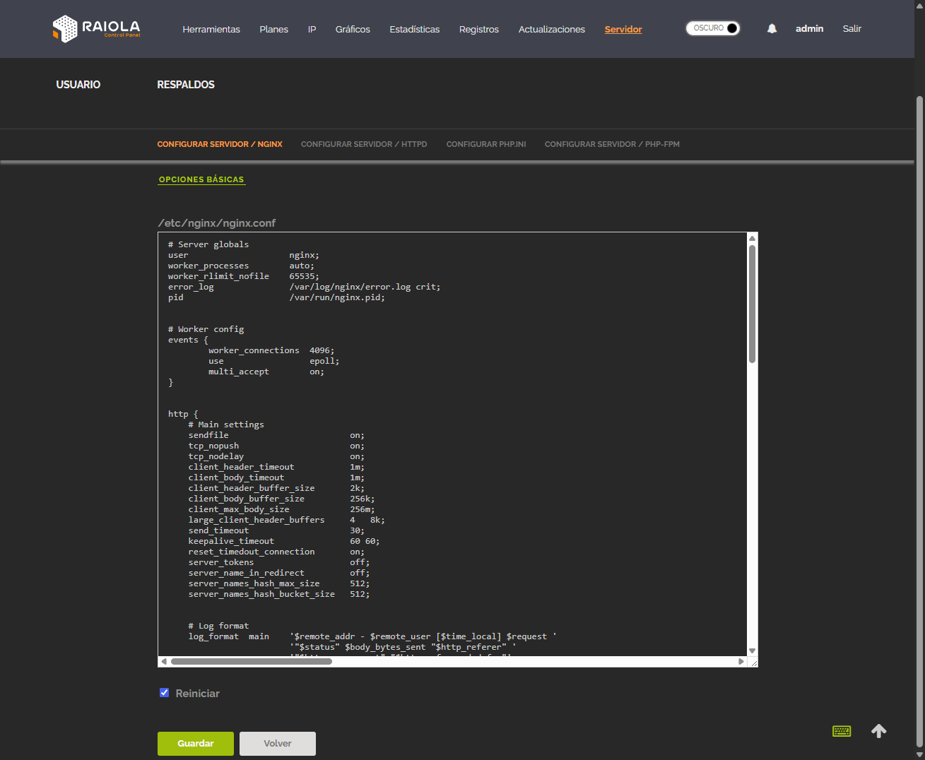The width and height of the screenshot is (925, 760).
Task: Open the Herramientas menu
Action: coord(211,29)
